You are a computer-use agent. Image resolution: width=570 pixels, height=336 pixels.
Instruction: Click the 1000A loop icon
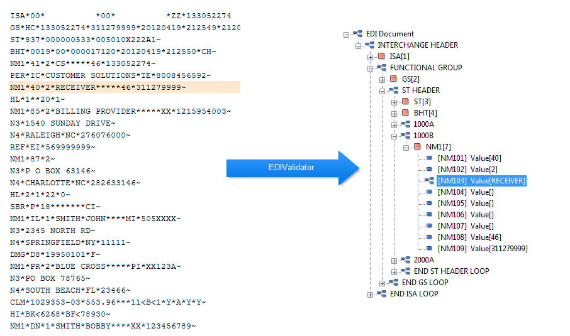(x=405, y=124)
